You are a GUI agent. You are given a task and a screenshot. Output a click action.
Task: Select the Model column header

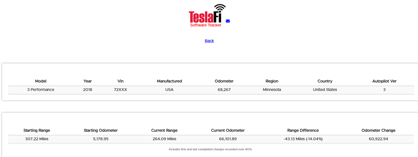(41, 81)
